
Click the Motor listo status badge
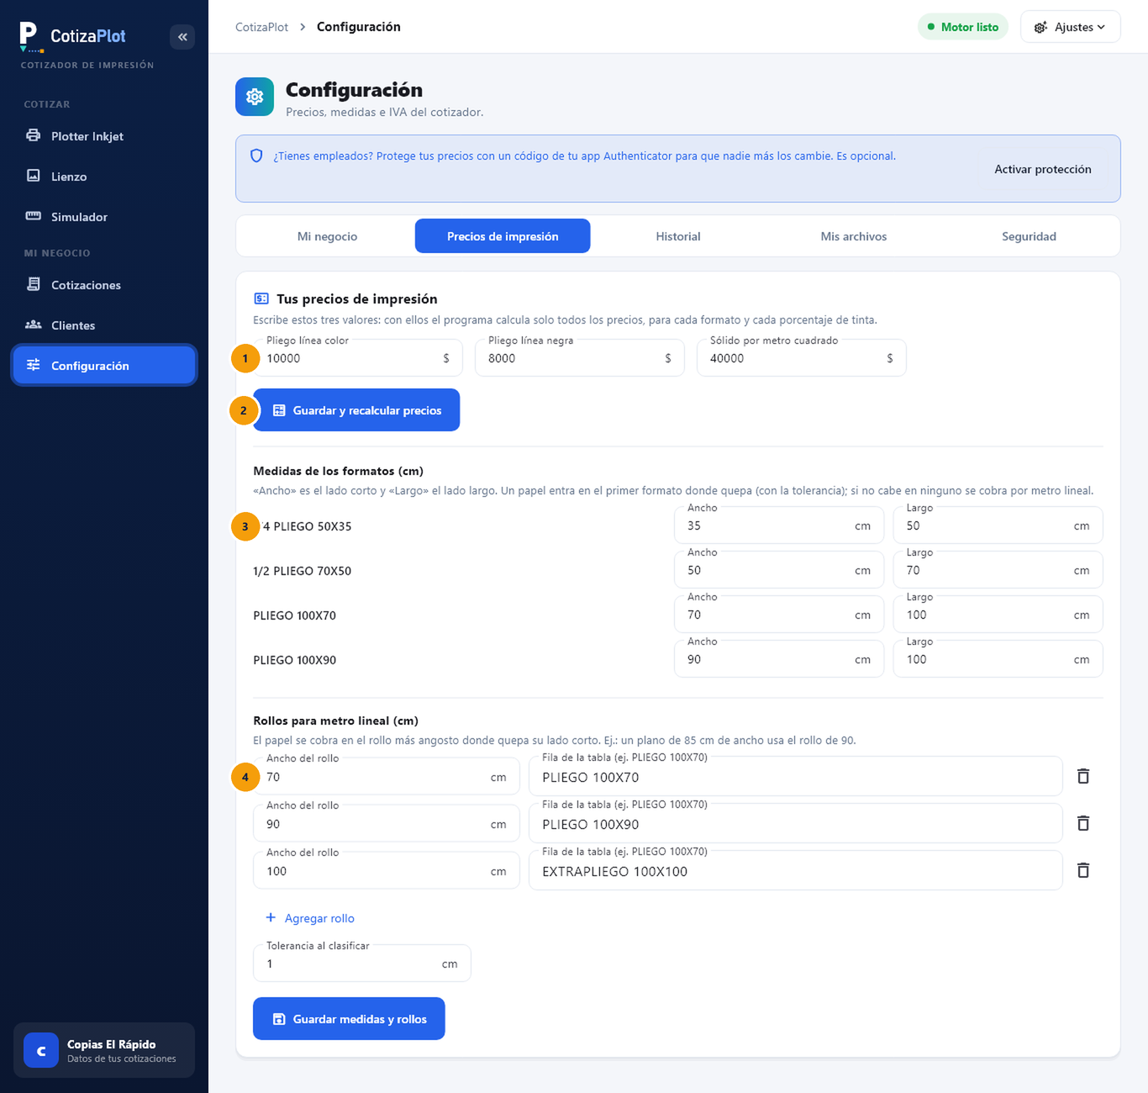coord(963,27)
